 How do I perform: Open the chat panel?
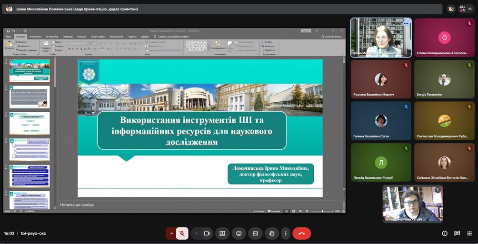[x=457, y=234]
